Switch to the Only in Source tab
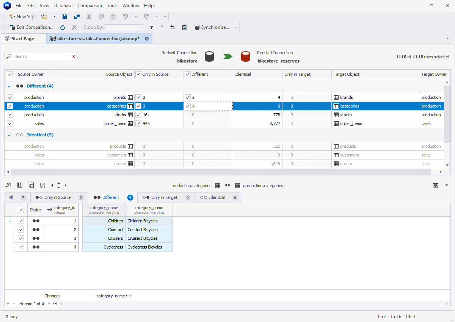 pyautogui.click(x=59, y=197)
